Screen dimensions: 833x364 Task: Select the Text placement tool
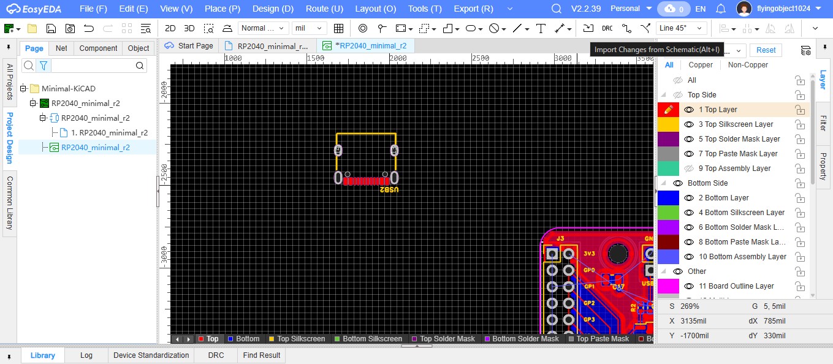541,28
